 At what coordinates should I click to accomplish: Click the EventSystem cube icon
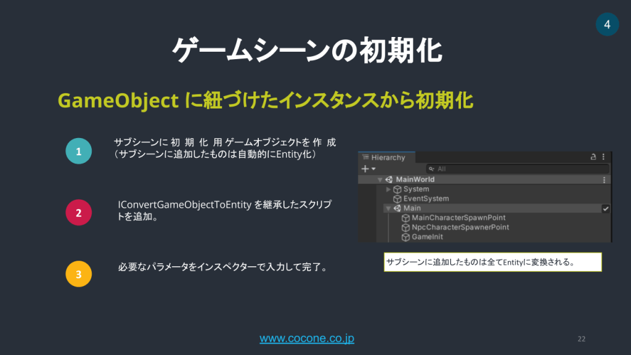click(396, 198)
